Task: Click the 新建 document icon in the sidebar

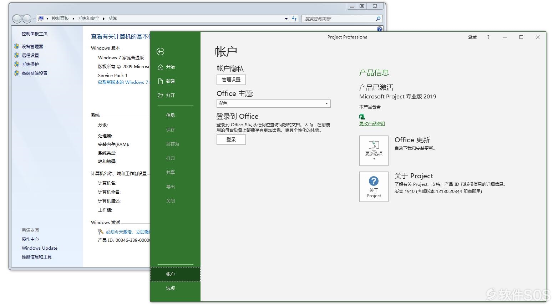Action: [161, 81]
